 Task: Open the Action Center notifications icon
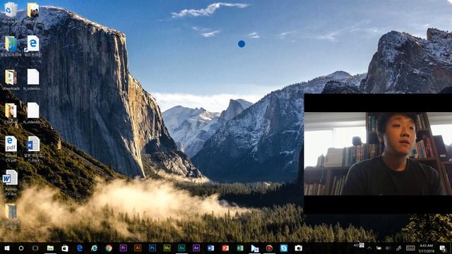click(443, 248)
